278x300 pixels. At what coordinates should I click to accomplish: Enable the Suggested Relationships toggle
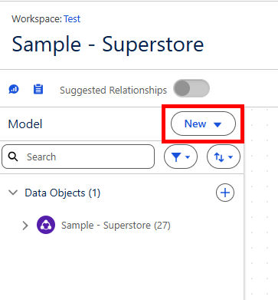(x=191, y=88)
